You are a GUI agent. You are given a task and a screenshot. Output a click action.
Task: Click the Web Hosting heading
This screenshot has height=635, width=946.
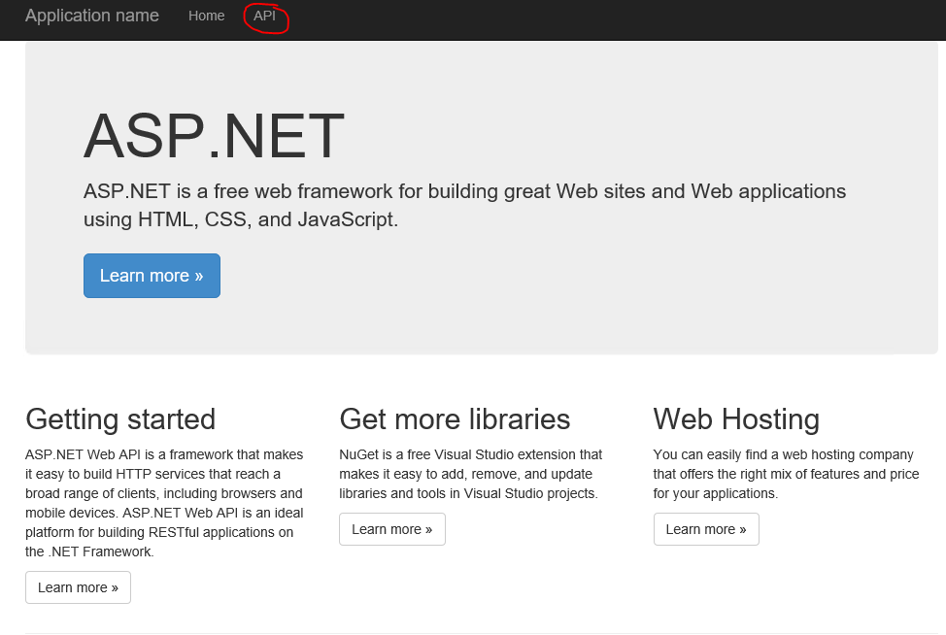(x=736, y=419)
